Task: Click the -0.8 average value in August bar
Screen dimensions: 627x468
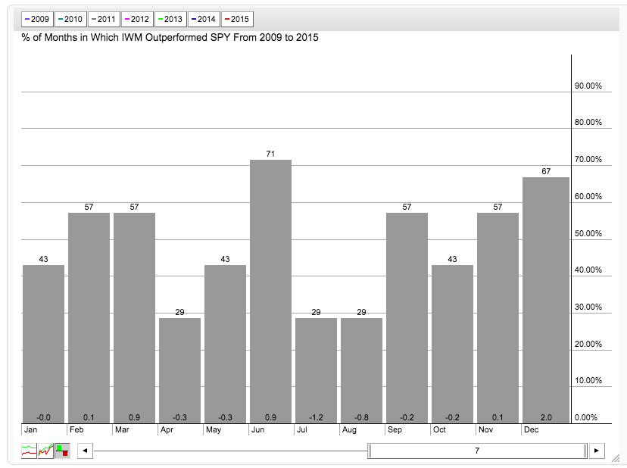Action: pos(361,417)
